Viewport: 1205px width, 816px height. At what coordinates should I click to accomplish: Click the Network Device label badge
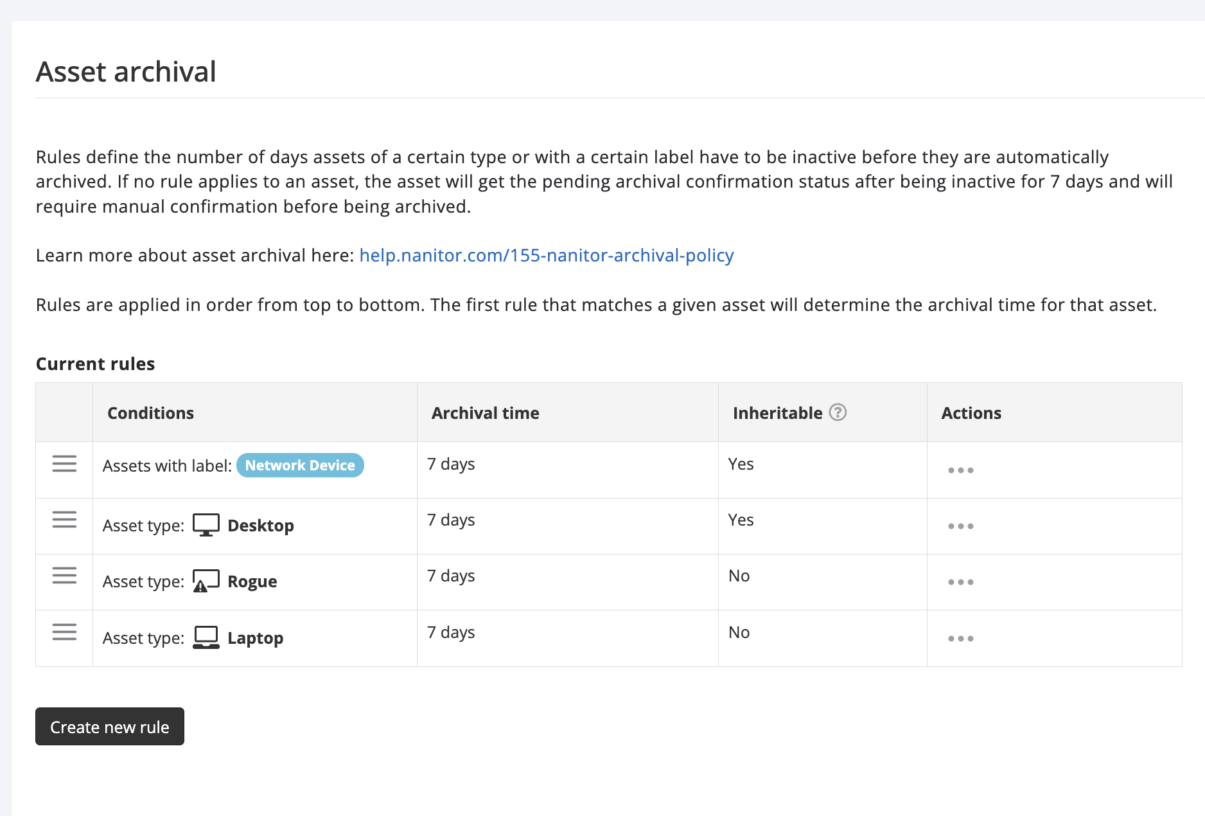point(300,465)
